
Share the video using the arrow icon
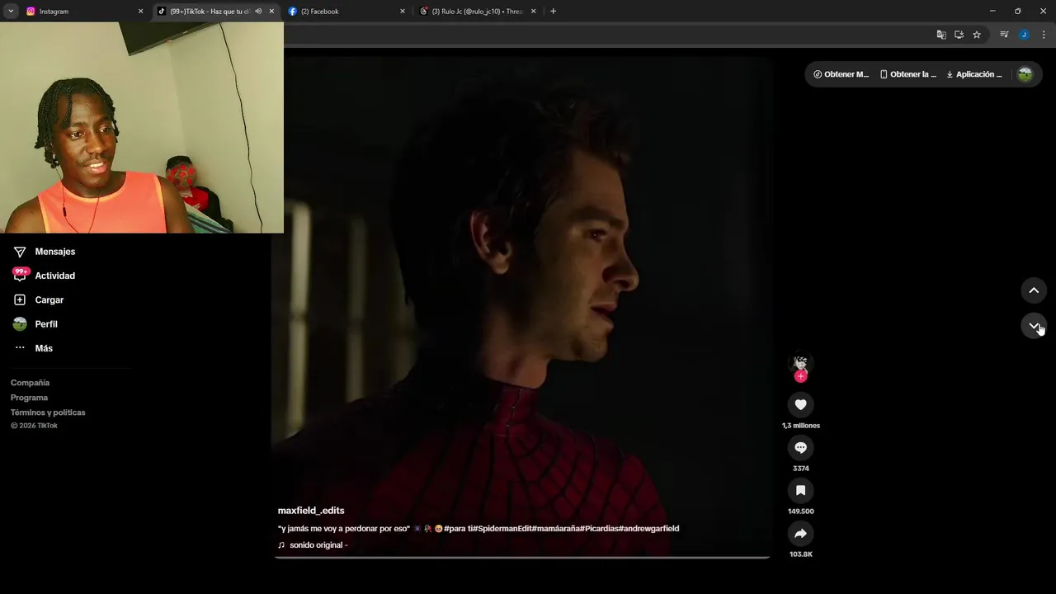[x=800, y=533]
